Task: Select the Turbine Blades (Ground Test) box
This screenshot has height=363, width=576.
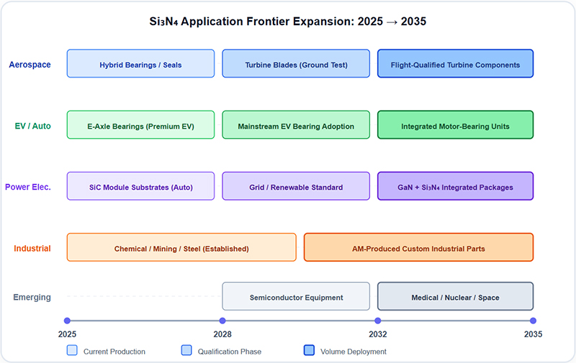Action: pyautogui.click(x=296, y=63)
